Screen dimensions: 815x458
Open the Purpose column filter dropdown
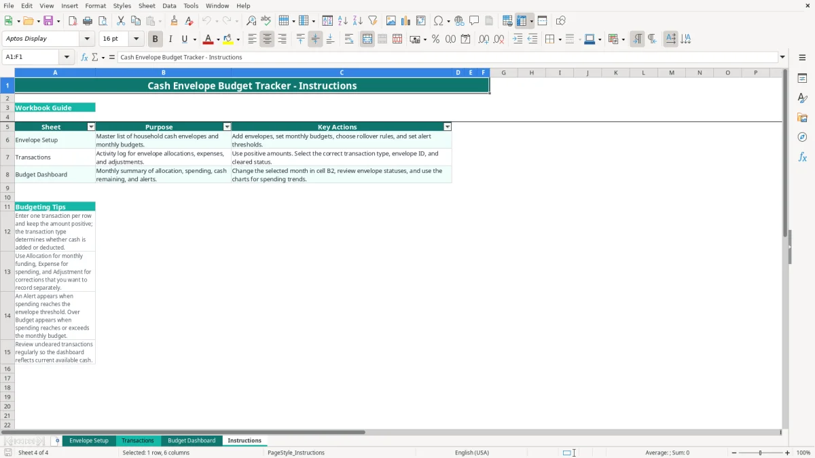(227, 127)
